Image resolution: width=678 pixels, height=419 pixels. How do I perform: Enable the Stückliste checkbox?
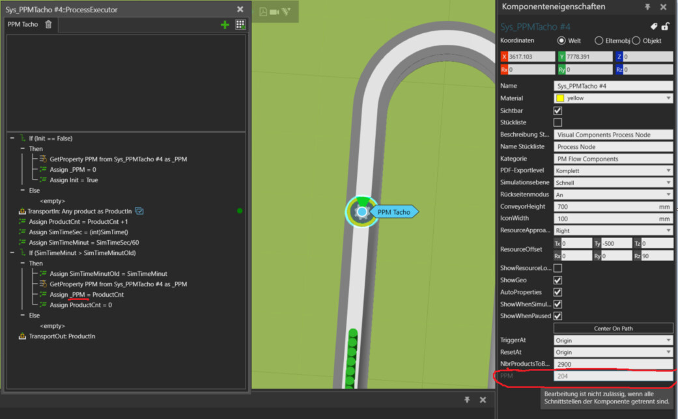[558, 122]
